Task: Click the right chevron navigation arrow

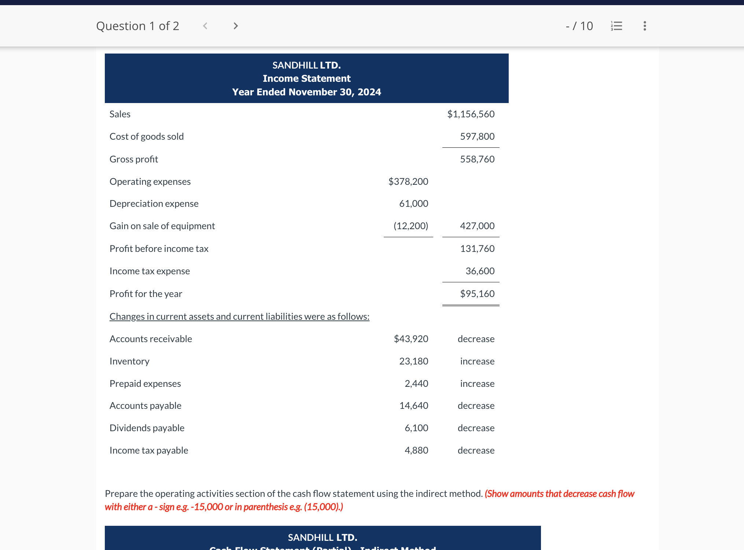Action: point(235,26)
